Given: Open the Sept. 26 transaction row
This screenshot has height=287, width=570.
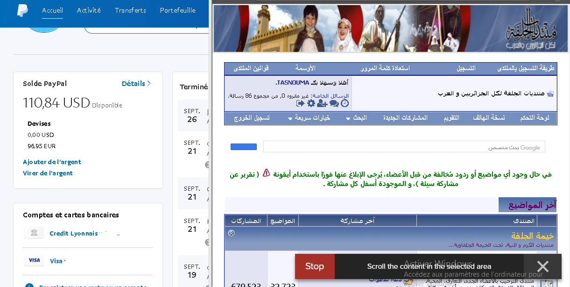Looking at the screenshot, I should (193, 115).
